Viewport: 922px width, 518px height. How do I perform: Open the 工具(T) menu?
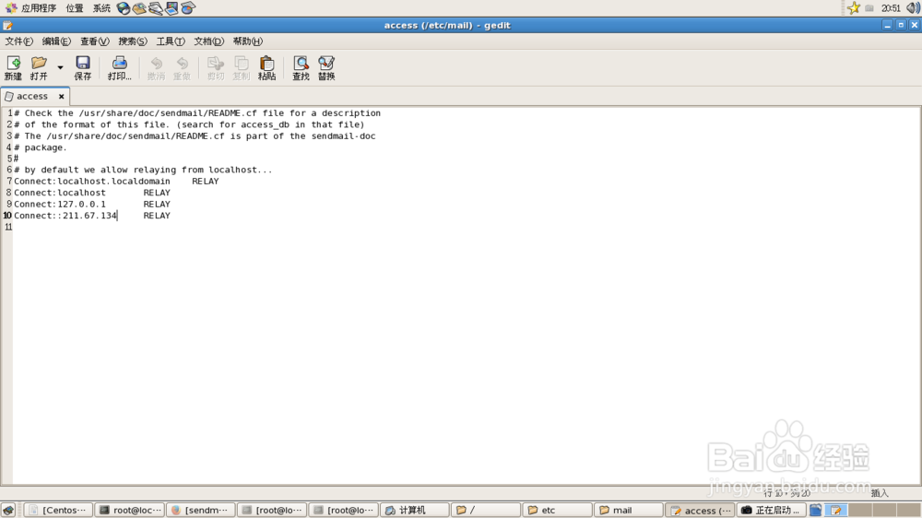[171, 41]
